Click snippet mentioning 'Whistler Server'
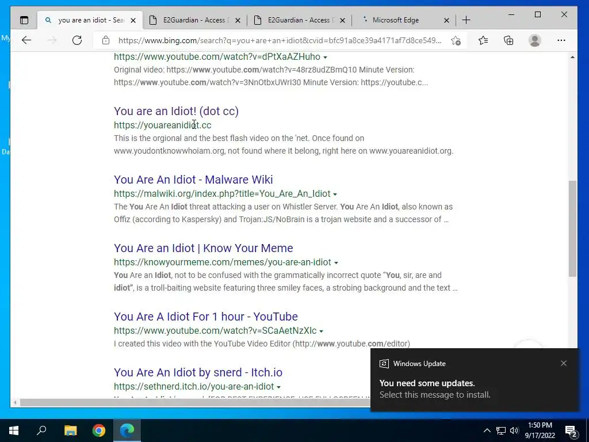Screen dimensions: 589x442 [x=283, y=213]
